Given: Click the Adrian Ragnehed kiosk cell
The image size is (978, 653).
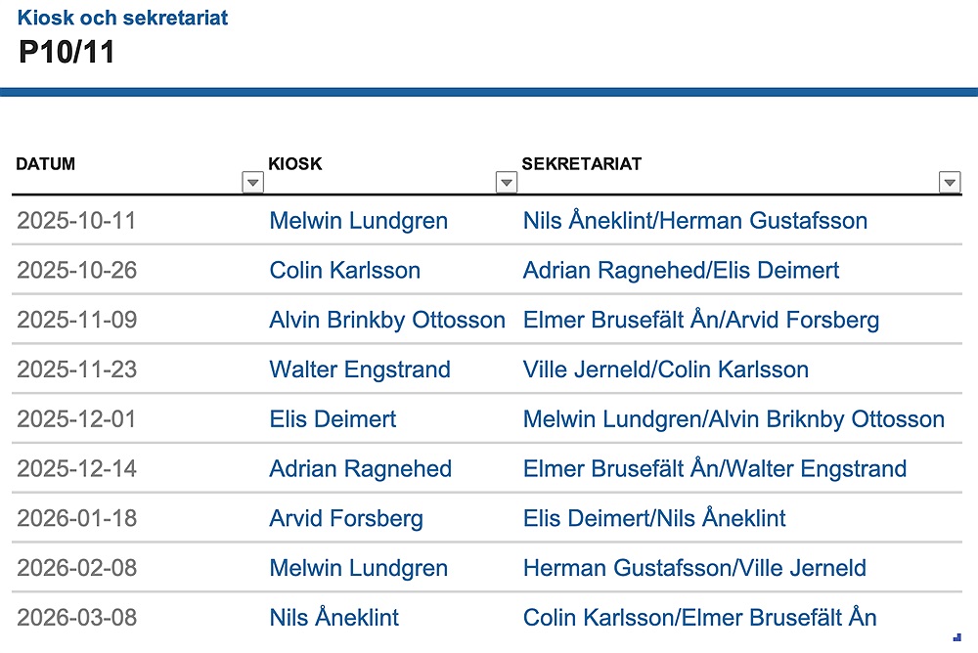Looking at the screenshot, I should (360, 469).
